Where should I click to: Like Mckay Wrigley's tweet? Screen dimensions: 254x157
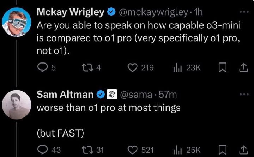pos(132,68)
